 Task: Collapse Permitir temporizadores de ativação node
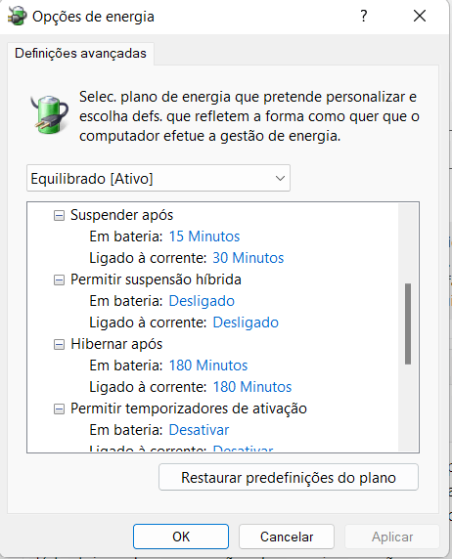tap(59, 408)
